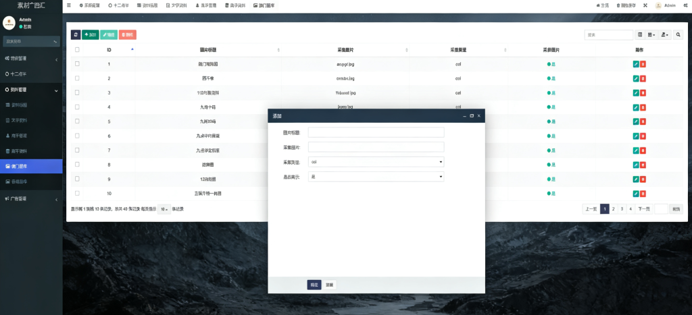Open the settings cogs icon beside Admin

(x=685, y=5)
